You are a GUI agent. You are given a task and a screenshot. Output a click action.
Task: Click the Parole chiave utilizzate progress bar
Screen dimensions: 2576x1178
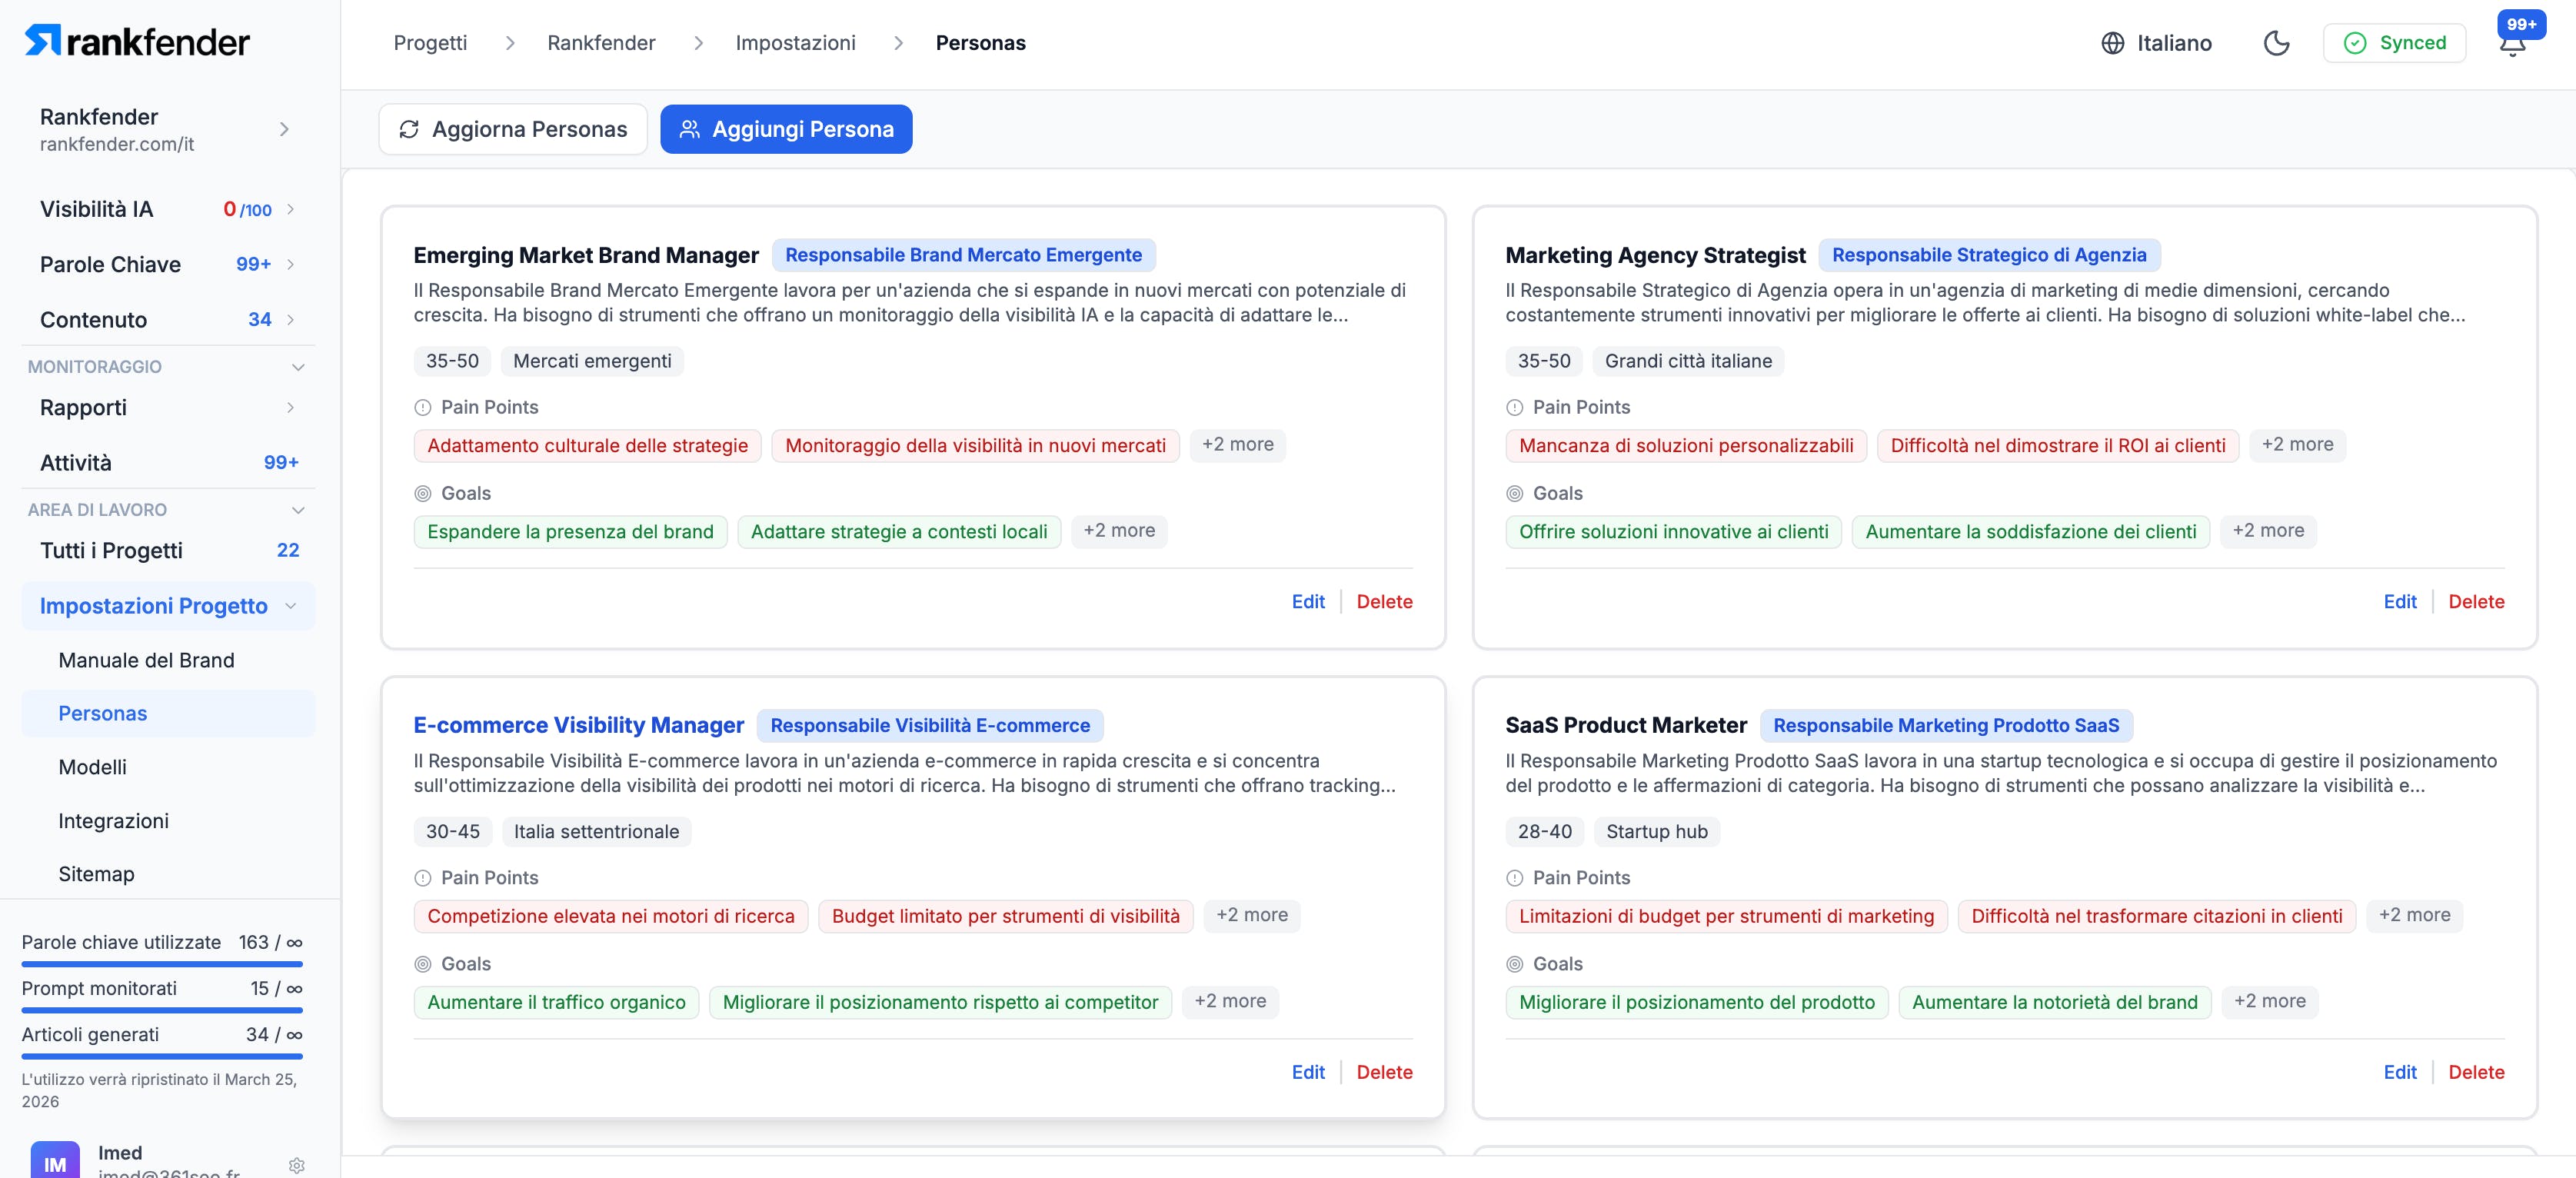(x=162, y=964)
